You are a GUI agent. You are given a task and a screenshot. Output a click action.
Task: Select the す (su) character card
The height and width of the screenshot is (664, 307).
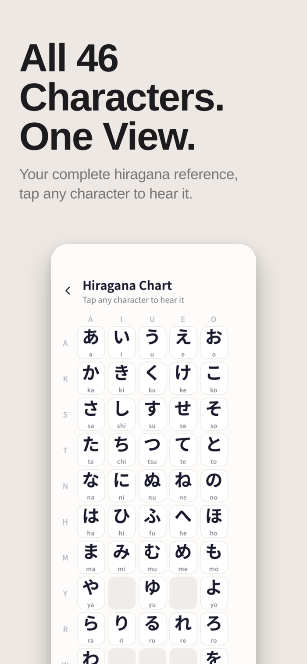152,414
